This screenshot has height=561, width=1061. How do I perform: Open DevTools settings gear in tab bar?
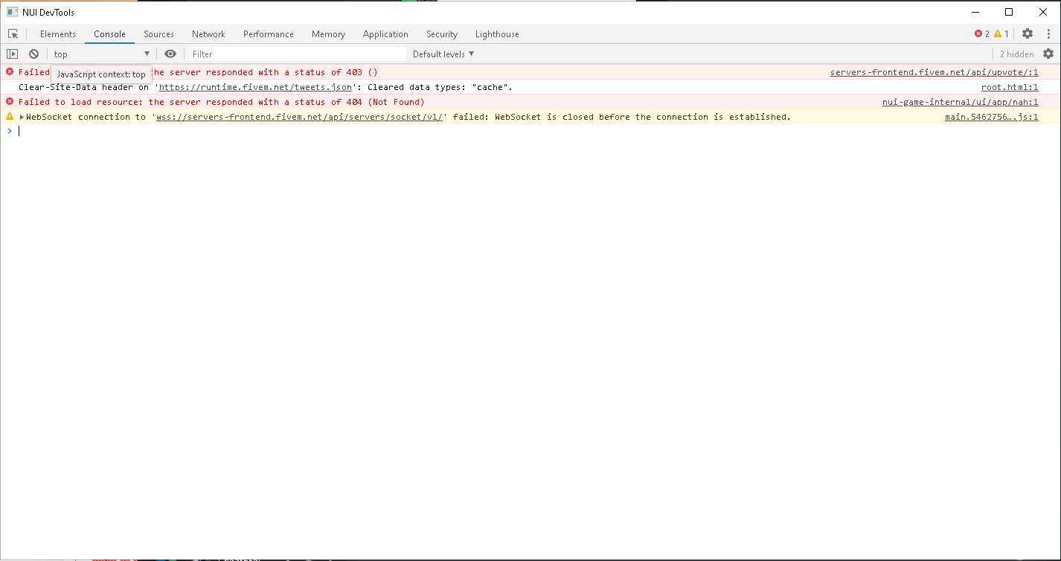click(1028, 33)
